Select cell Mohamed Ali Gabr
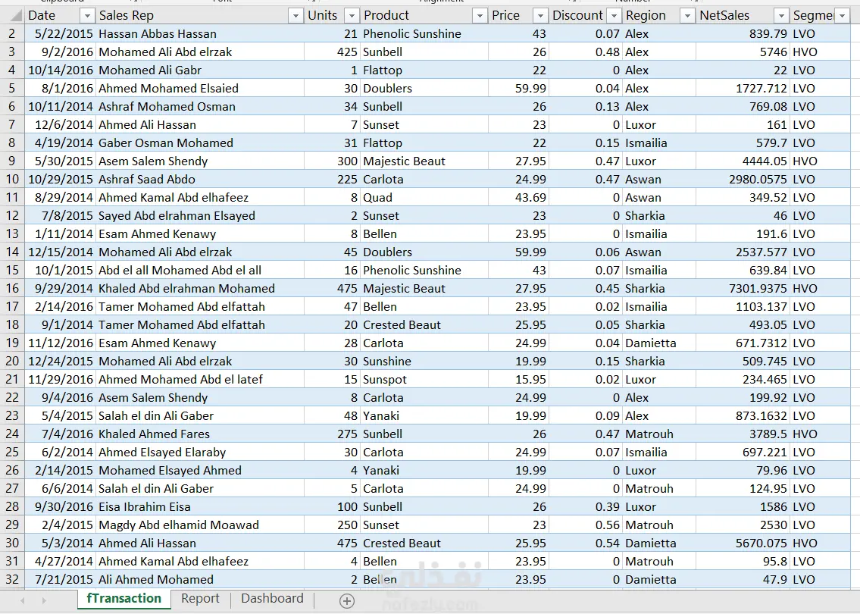This screenshot has width=860, height=614. tap(200, 70)
